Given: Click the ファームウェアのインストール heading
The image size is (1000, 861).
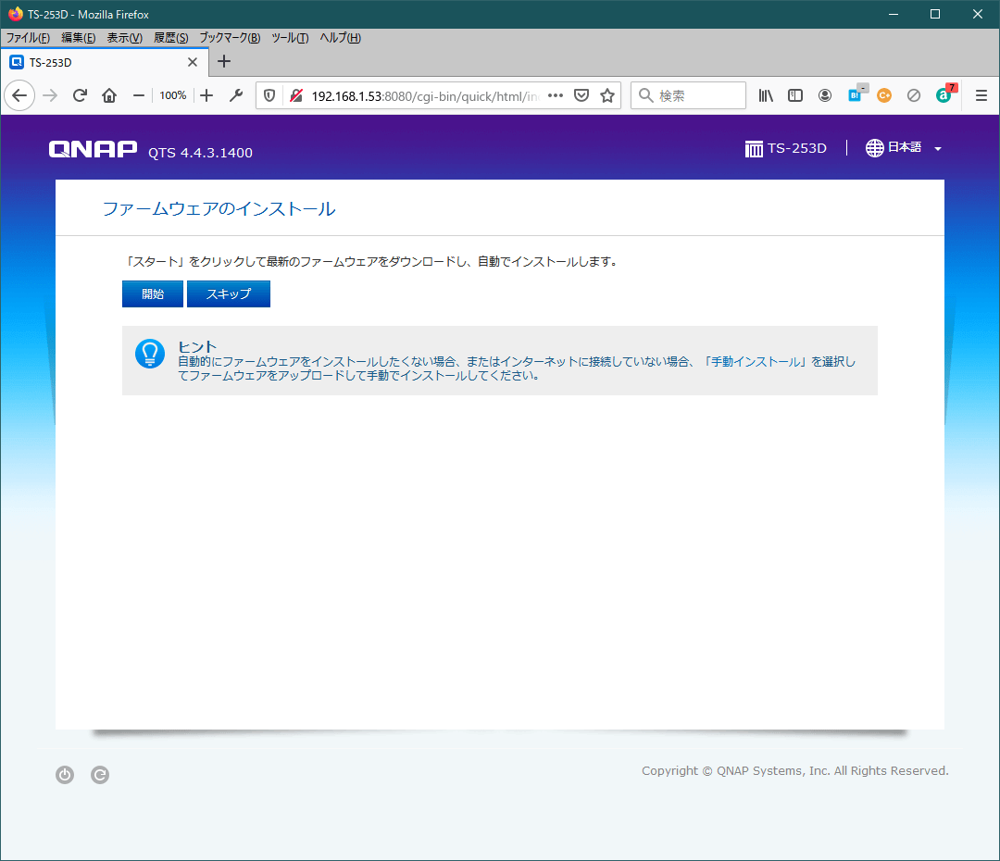Looking at the screenshot, I should [219, 208].
